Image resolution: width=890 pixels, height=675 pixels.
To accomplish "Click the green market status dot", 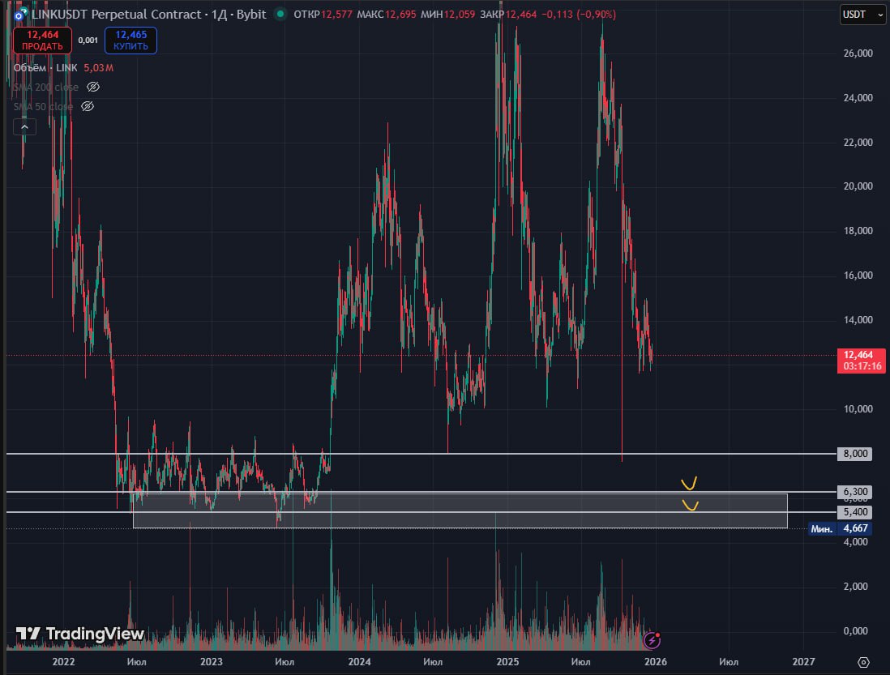I will 280,14.
